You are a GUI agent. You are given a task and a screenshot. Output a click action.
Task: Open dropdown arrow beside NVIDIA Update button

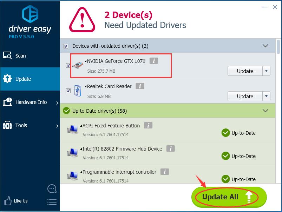tap(267, 71)
